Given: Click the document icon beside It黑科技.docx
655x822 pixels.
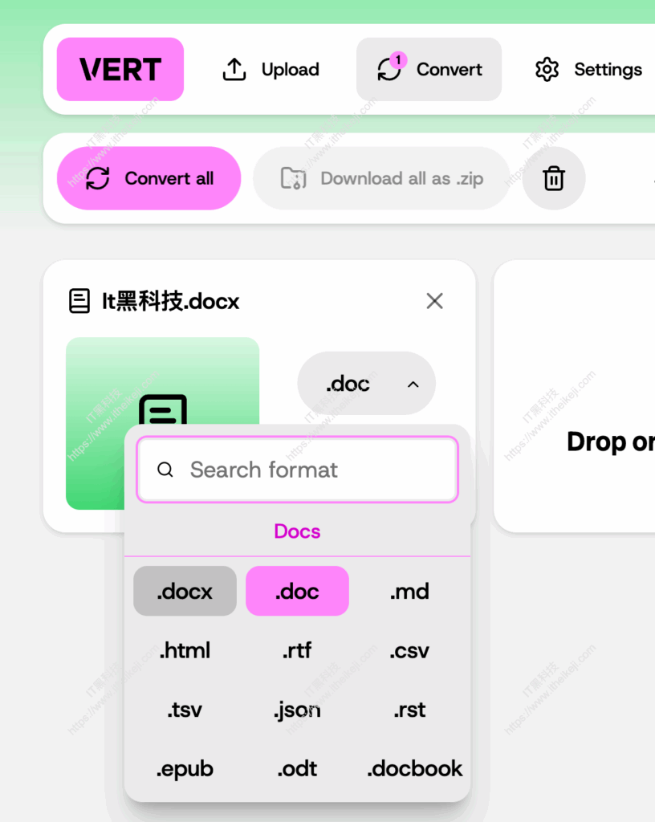Looking at the screenshot, I should point(79,300).
